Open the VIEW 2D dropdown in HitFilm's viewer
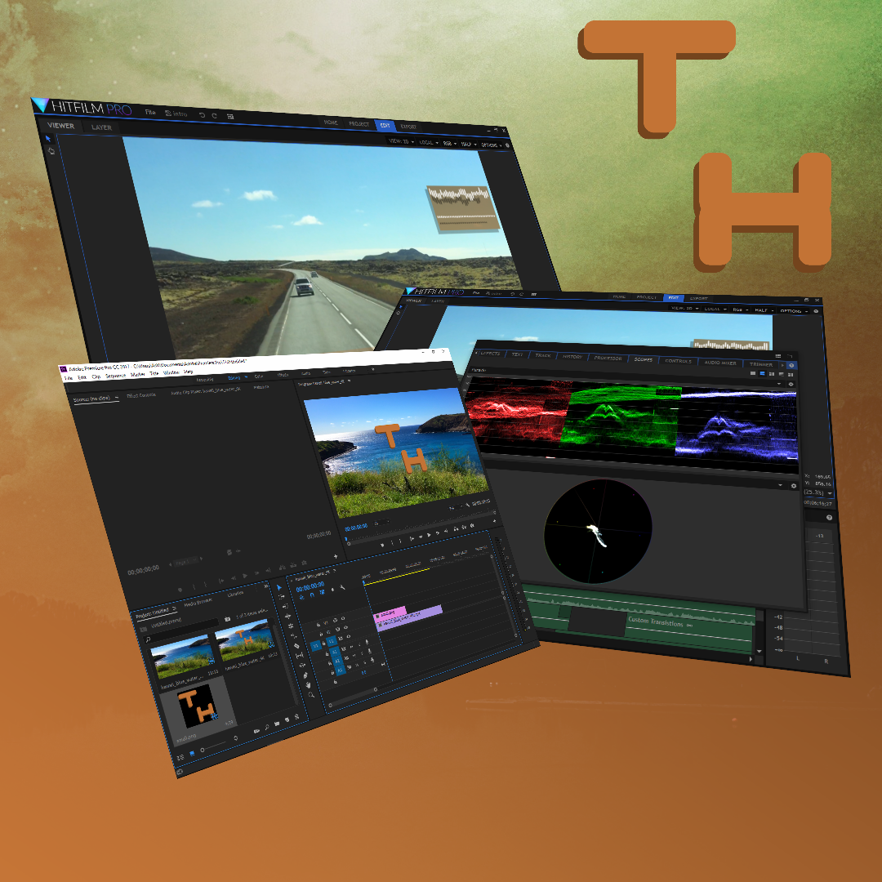Image resolution: width=882 pixels, height=882 pixels. (x=400, y=141)
